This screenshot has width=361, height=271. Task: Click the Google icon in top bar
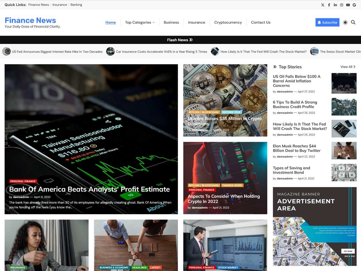tap(354, 5)
